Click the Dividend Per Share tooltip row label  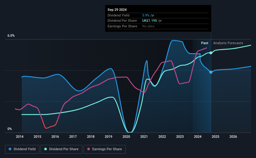coord(122,21)
